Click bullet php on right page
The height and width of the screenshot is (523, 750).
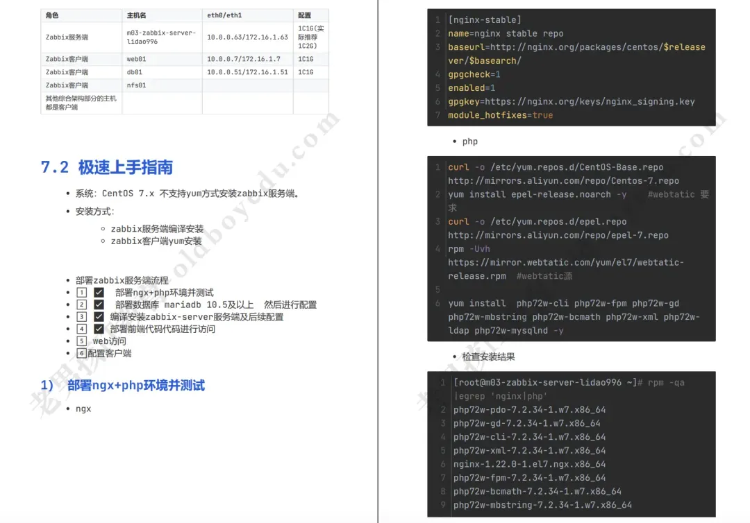[x=469, y=142]
